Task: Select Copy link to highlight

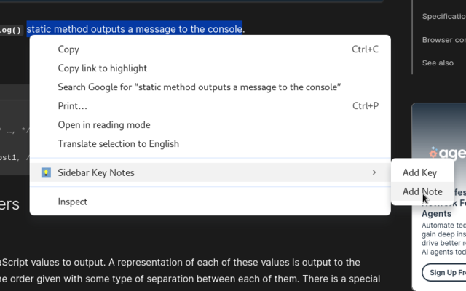Action: coord(103,68)
